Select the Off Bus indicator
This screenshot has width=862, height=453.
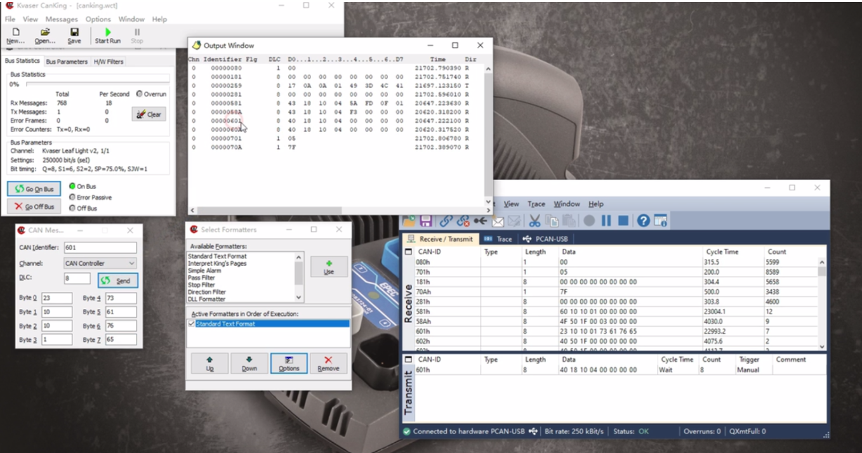72,208
